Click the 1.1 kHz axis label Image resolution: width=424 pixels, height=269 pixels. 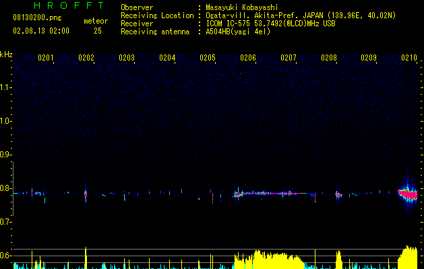click(x=5, y=87)
